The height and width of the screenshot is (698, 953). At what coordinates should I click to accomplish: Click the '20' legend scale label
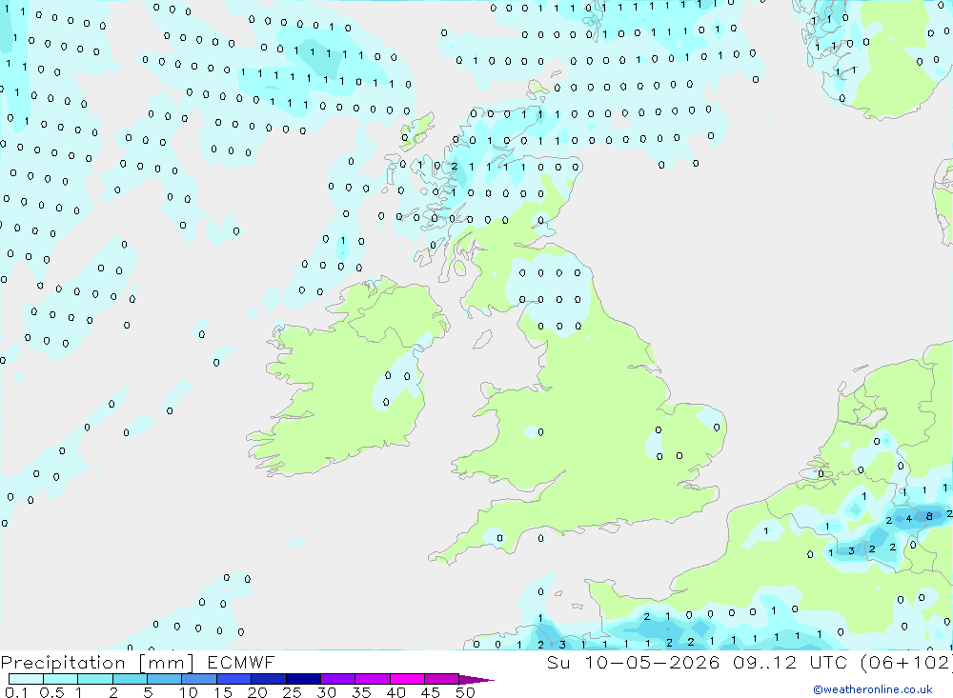point(257,692)
